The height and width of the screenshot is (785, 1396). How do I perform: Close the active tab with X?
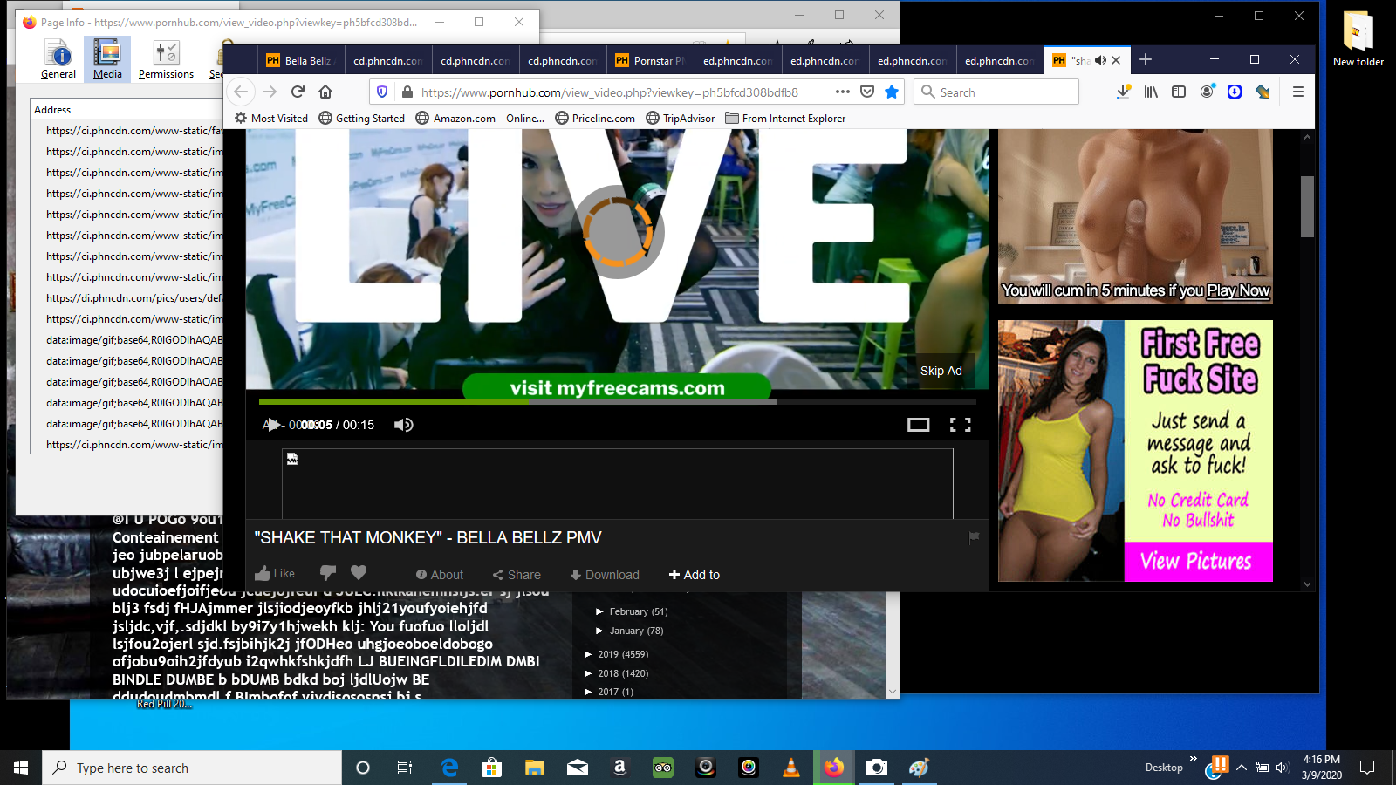(1116, 60)
